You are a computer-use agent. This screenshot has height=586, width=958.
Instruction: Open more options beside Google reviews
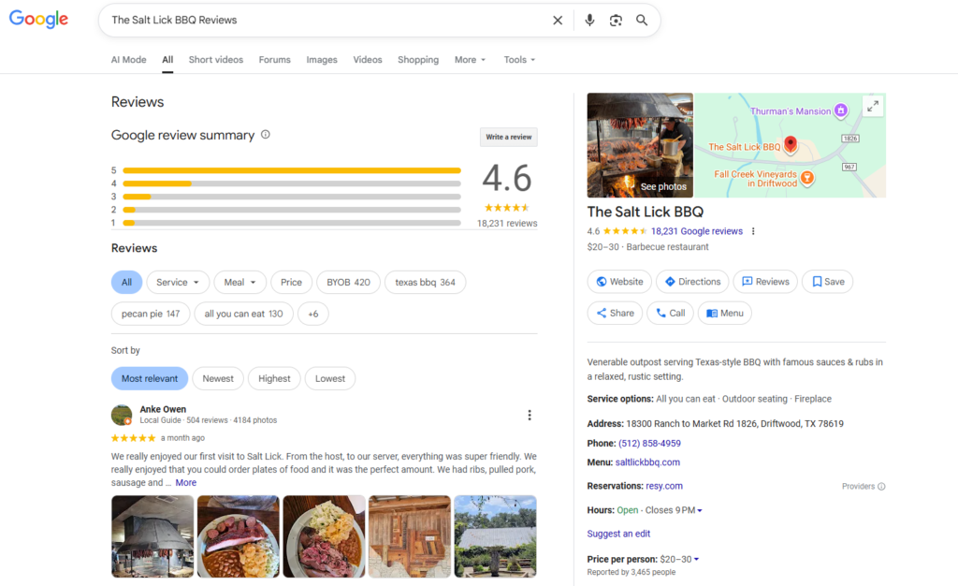(x=753, y=231)
